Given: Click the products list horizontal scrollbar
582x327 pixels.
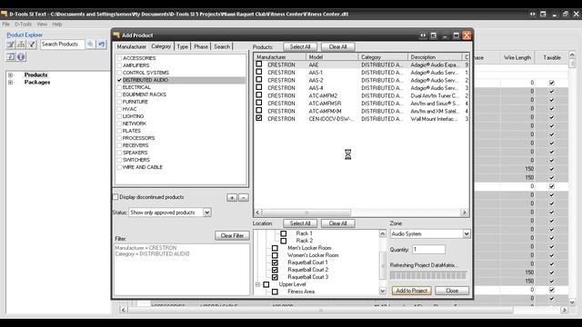Looking at the screenshot, I should pyautogui.click(x=306, y=213).
